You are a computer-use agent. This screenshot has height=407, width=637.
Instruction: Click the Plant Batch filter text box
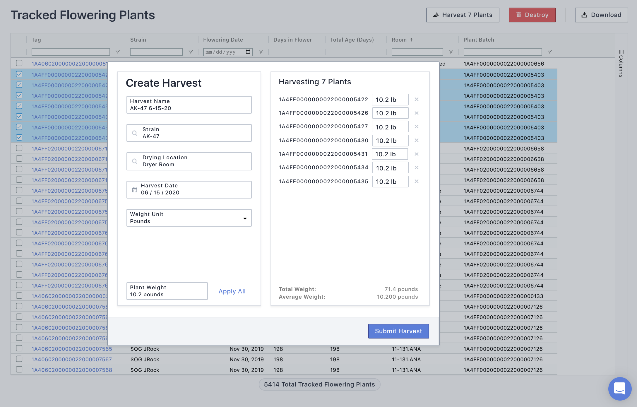503,52
